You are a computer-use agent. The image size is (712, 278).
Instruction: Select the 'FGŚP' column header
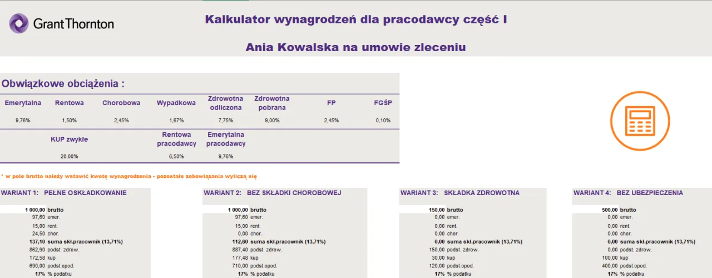pos(383,103)
